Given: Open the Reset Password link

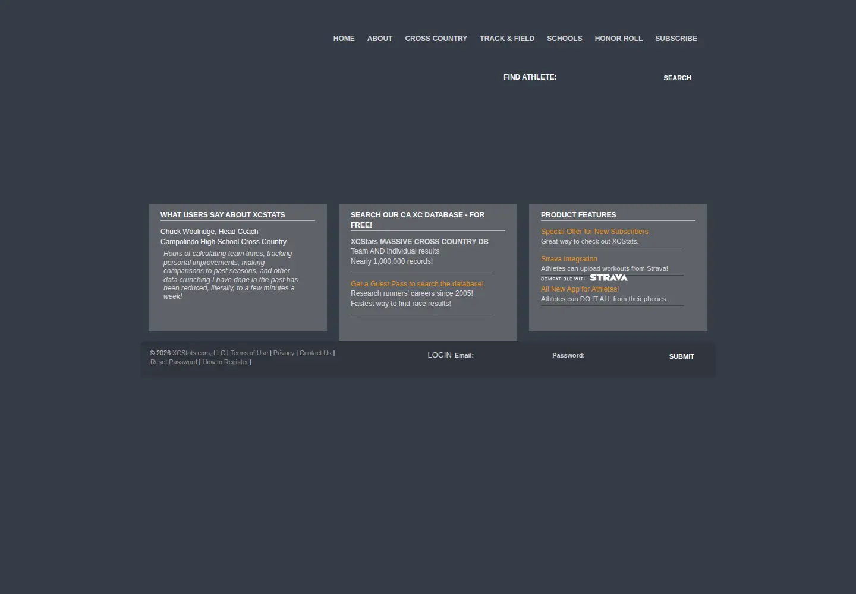Looking at the screenshot, I should click(x=174, y=362).
